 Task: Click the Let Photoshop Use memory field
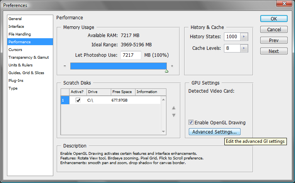(131, 55)
